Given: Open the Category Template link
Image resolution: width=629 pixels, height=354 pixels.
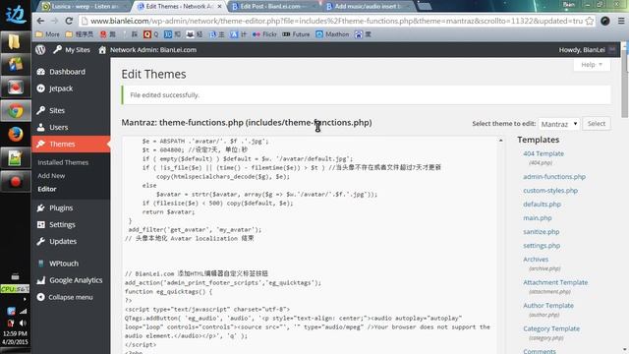Looking at the screenshot, I should [551, 328].
